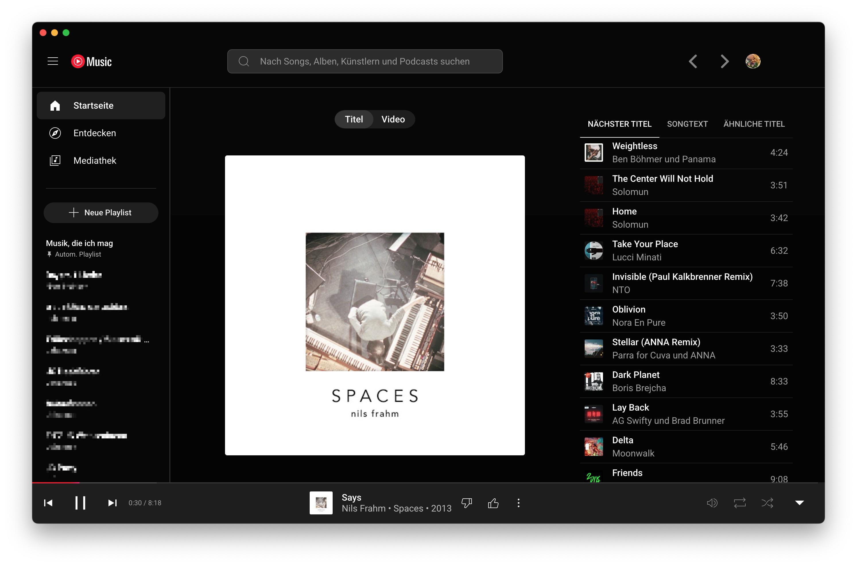
Task: Click the Ben Böhmer und Panama artist text
Action: (664, 159)
